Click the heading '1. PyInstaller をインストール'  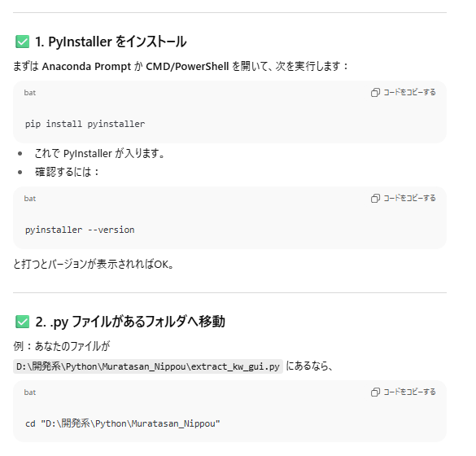111,42
